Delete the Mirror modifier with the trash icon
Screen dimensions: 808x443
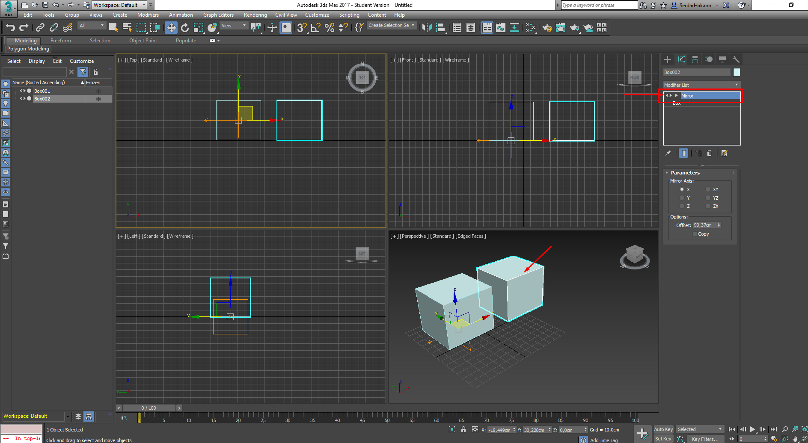click(710, 153)
